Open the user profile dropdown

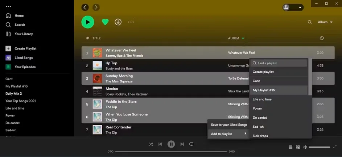(x=293, y=7)
